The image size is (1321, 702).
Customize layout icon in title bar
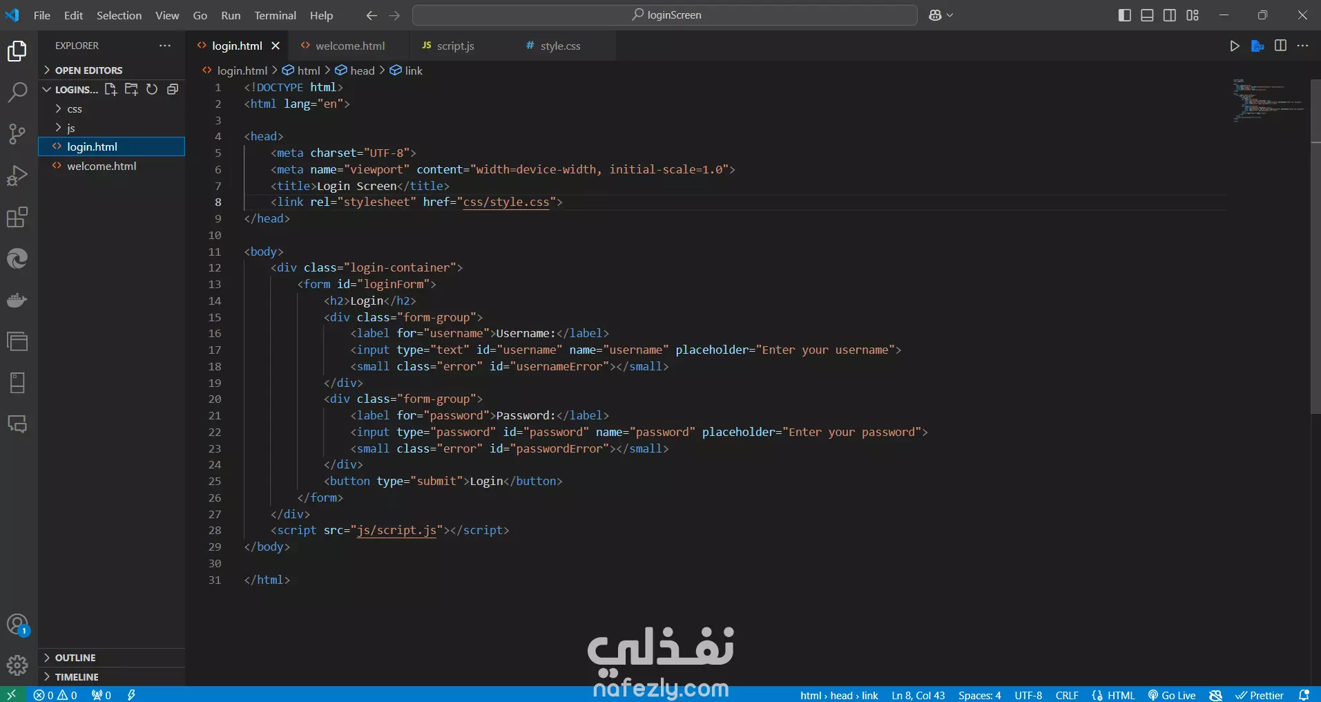coord(1193,15)
